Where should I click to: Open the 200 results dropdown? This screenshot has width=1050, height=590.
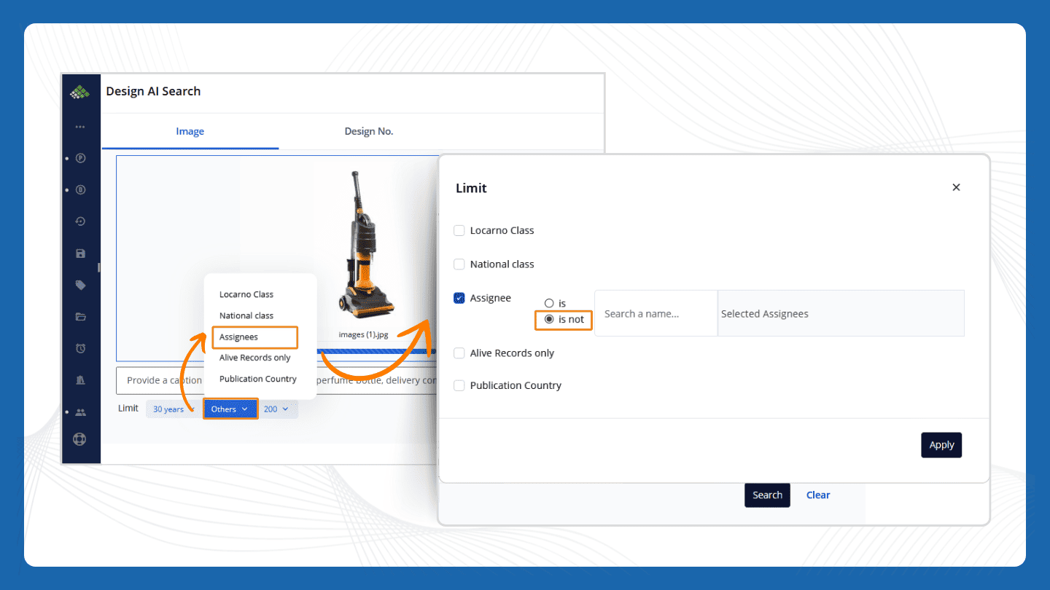(277, 409)
